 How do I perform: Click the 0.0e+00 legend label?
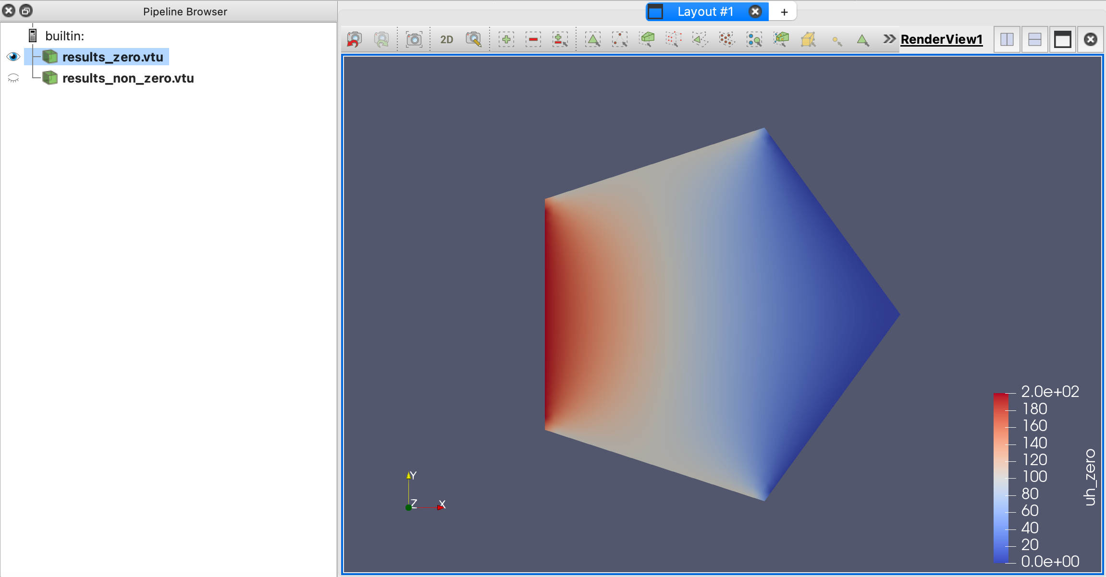(1050, 561)
